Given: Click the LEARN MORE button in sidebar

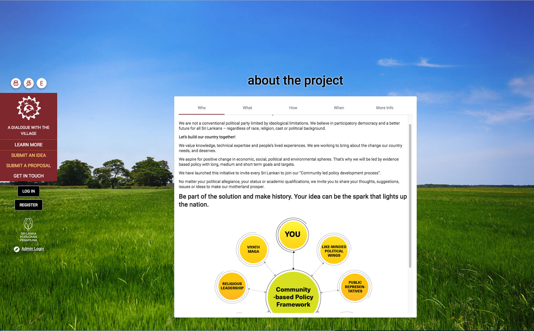Looking at the screenshot, I should click(x=29, y=145).
